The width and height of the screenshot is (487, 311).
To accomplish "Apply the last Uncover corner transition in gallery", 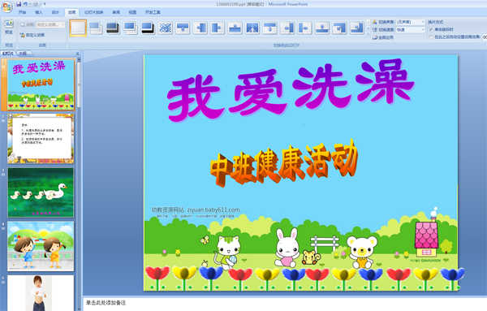I will click(357, 28).
